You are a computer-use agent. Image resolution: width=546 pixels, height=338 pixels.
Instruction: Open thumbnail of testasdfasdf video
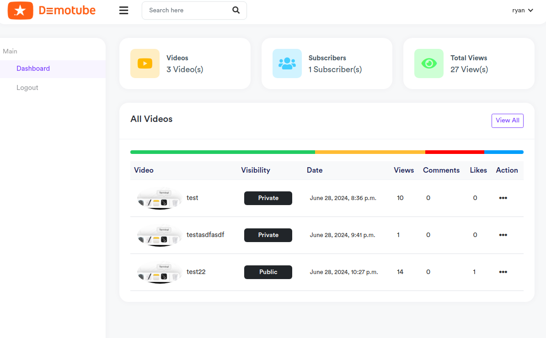pyautogui.click(x=160, y=235)
